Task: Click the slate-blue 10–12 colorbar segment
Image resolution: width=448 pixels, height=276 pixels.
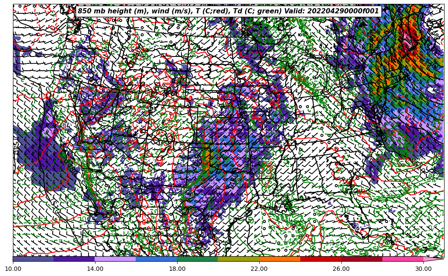Action: click(33, 259)
